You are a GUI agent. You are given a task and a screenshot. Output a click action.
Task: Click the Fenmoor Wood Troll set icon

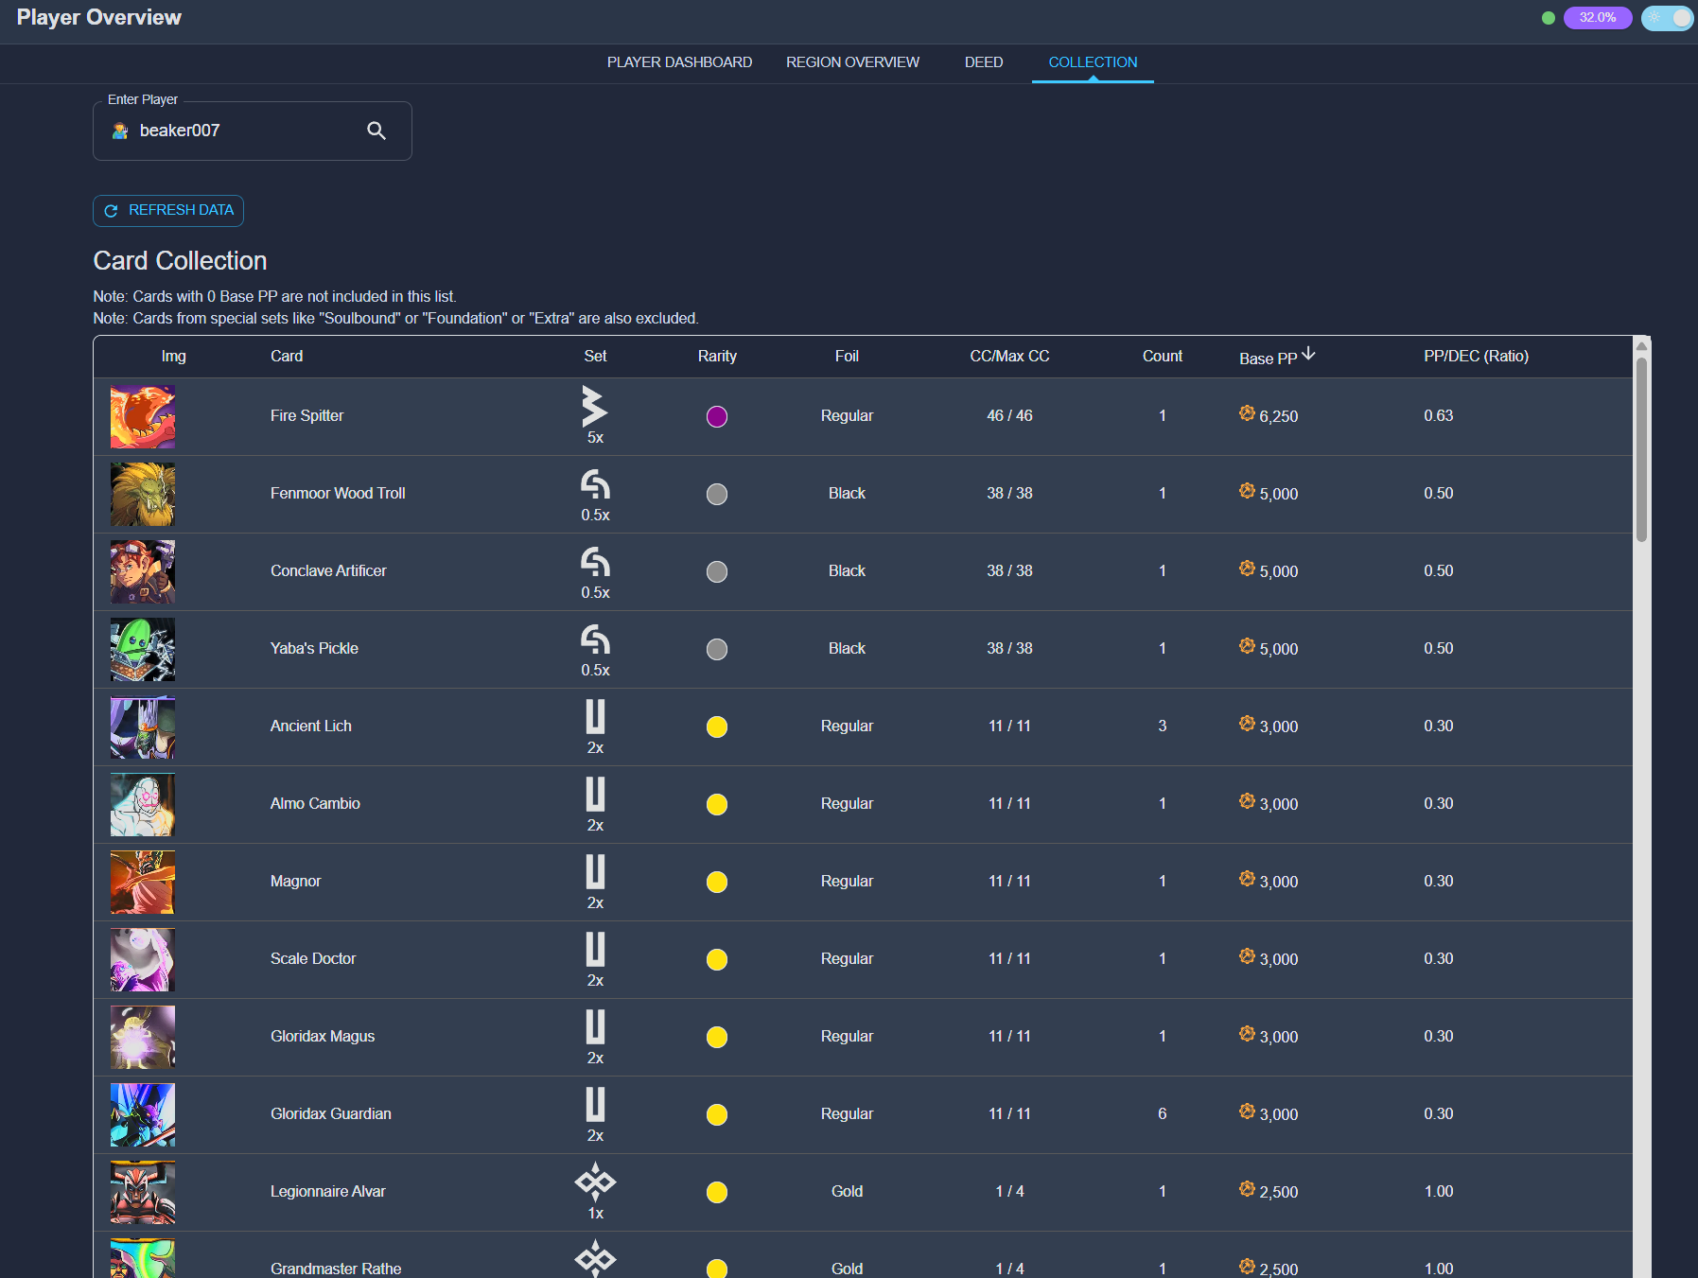(595, 484)
